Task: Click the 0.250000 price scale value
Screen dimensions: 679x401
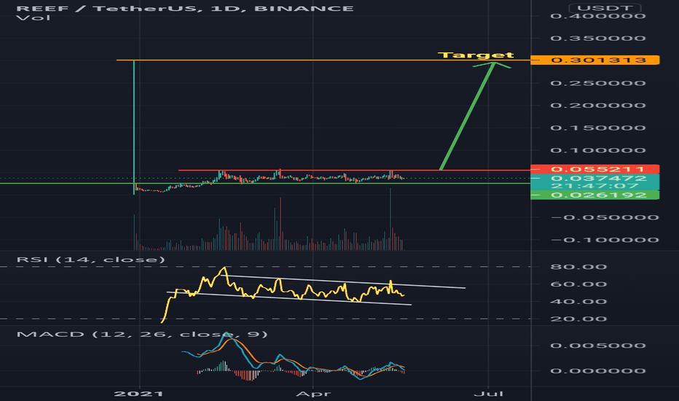Action: (598, 83)
